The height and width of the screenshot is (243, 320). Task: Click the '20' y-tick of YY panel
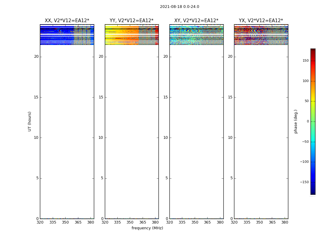click(101, 57)
